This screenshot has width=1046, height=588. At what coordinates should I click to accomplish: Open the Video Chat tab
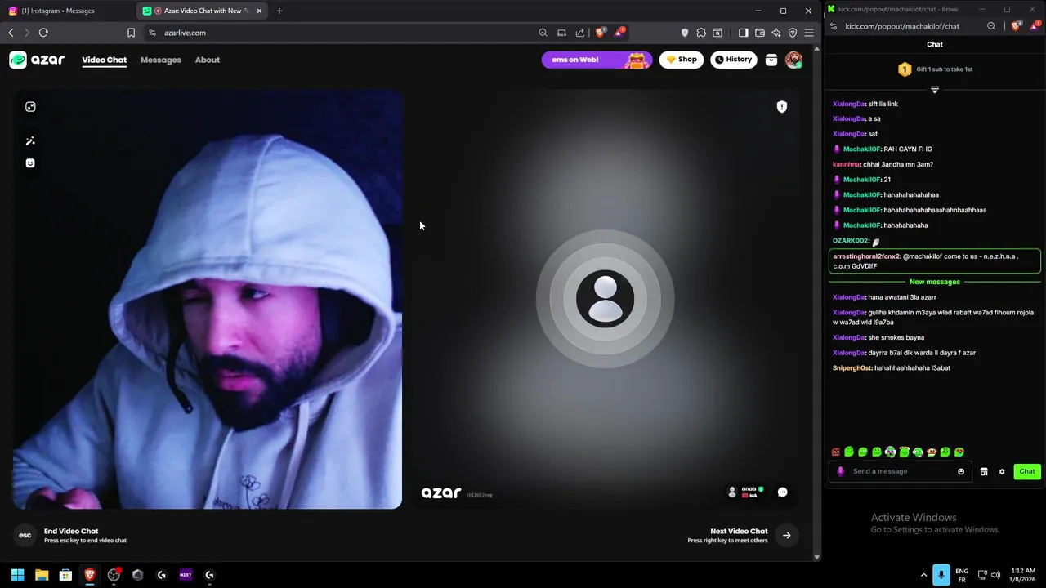coord(104,60)
